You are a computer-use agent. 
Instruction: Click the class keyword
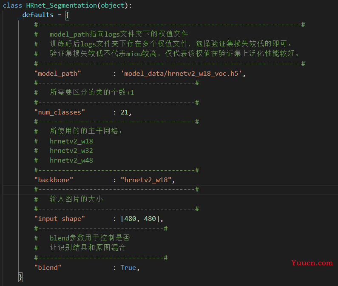click(x=12, y=6)
